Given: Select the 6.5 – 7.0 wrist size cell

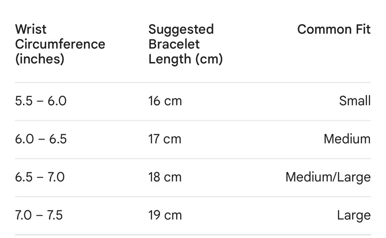Looking at the screenshot, I should click(x=40, y=177).
